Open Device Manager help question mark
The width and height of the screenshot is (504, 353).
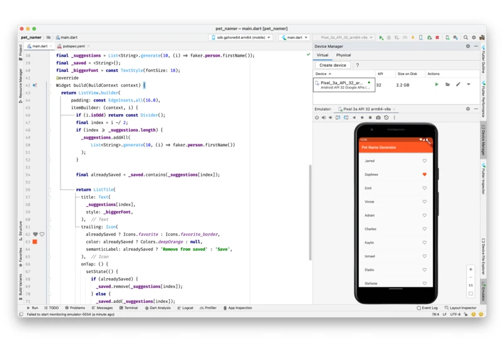(x=357, y=65)
